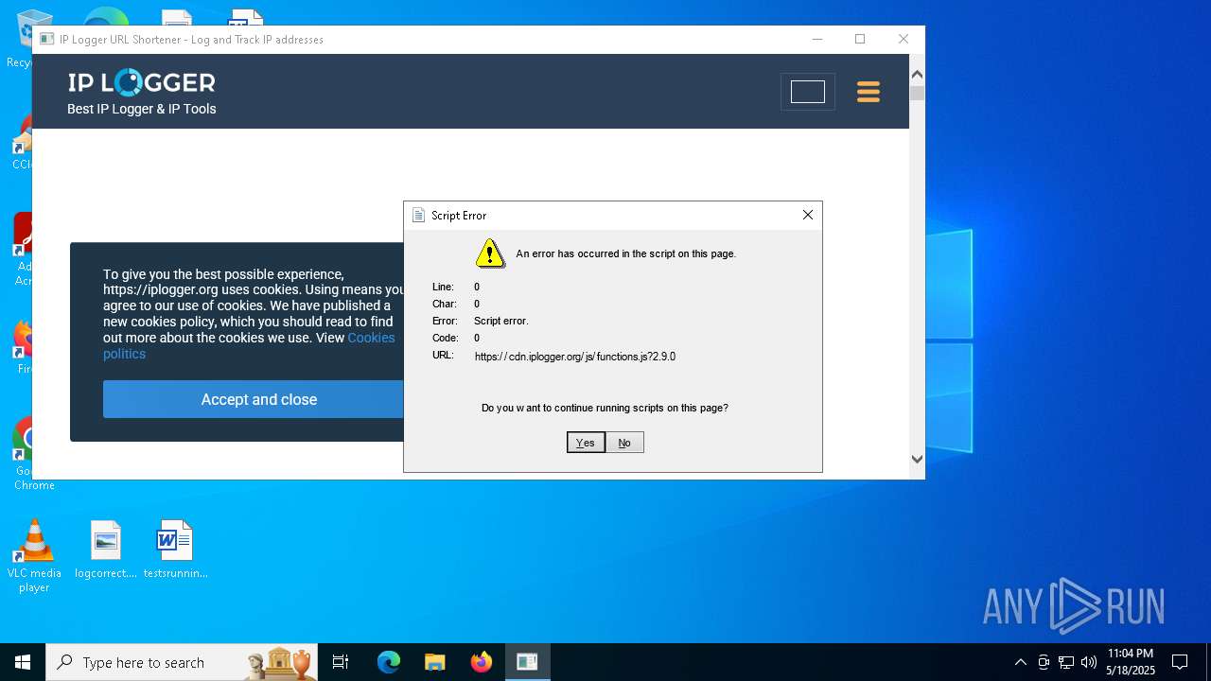Click the IP Logger logo
This screenshot has width=1211, height=681.
(142, 82)
